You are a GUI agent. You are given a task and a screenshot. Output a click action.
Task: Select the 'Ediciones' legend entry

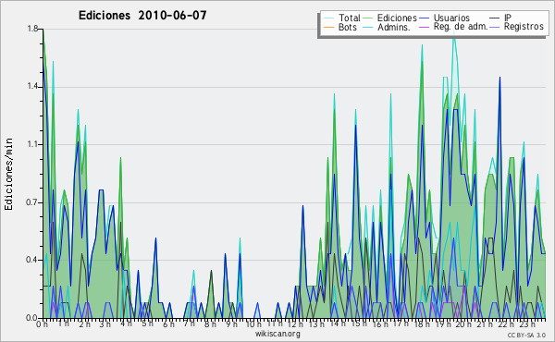pos(397,18)
